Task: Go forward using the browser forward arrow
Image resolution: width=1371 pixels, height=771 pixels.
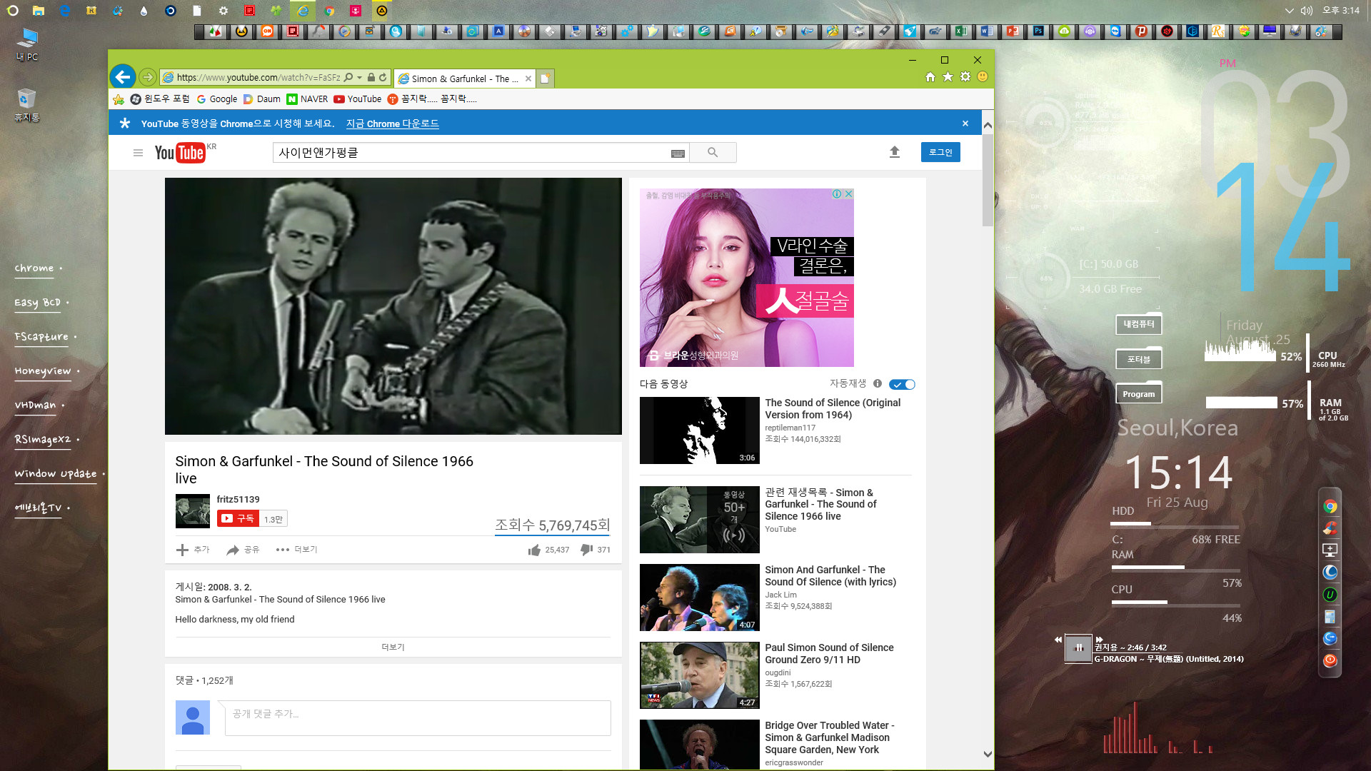Action: [x=147, y=77]
